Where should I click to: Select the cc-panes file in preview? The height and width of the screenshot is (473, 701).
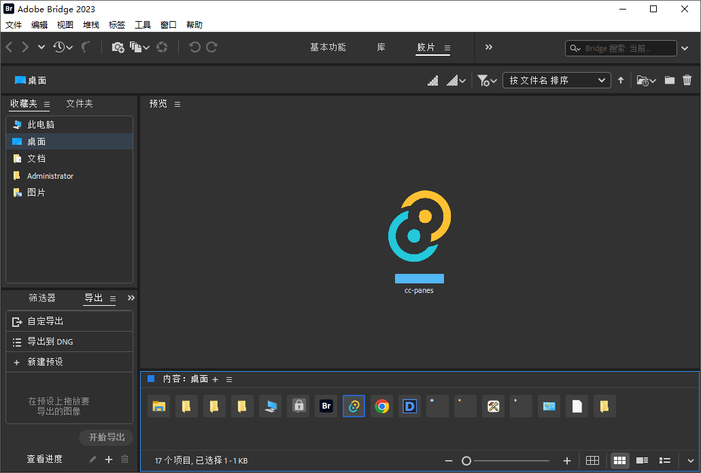tap(419, 227)
